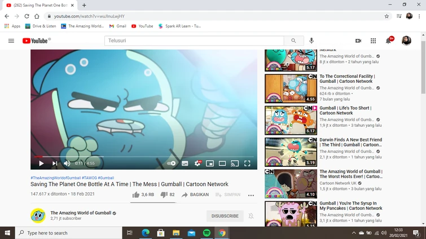Screen dimensions: 426x239
Task: Seek on the video progress bar
Action: pos(144,157)
